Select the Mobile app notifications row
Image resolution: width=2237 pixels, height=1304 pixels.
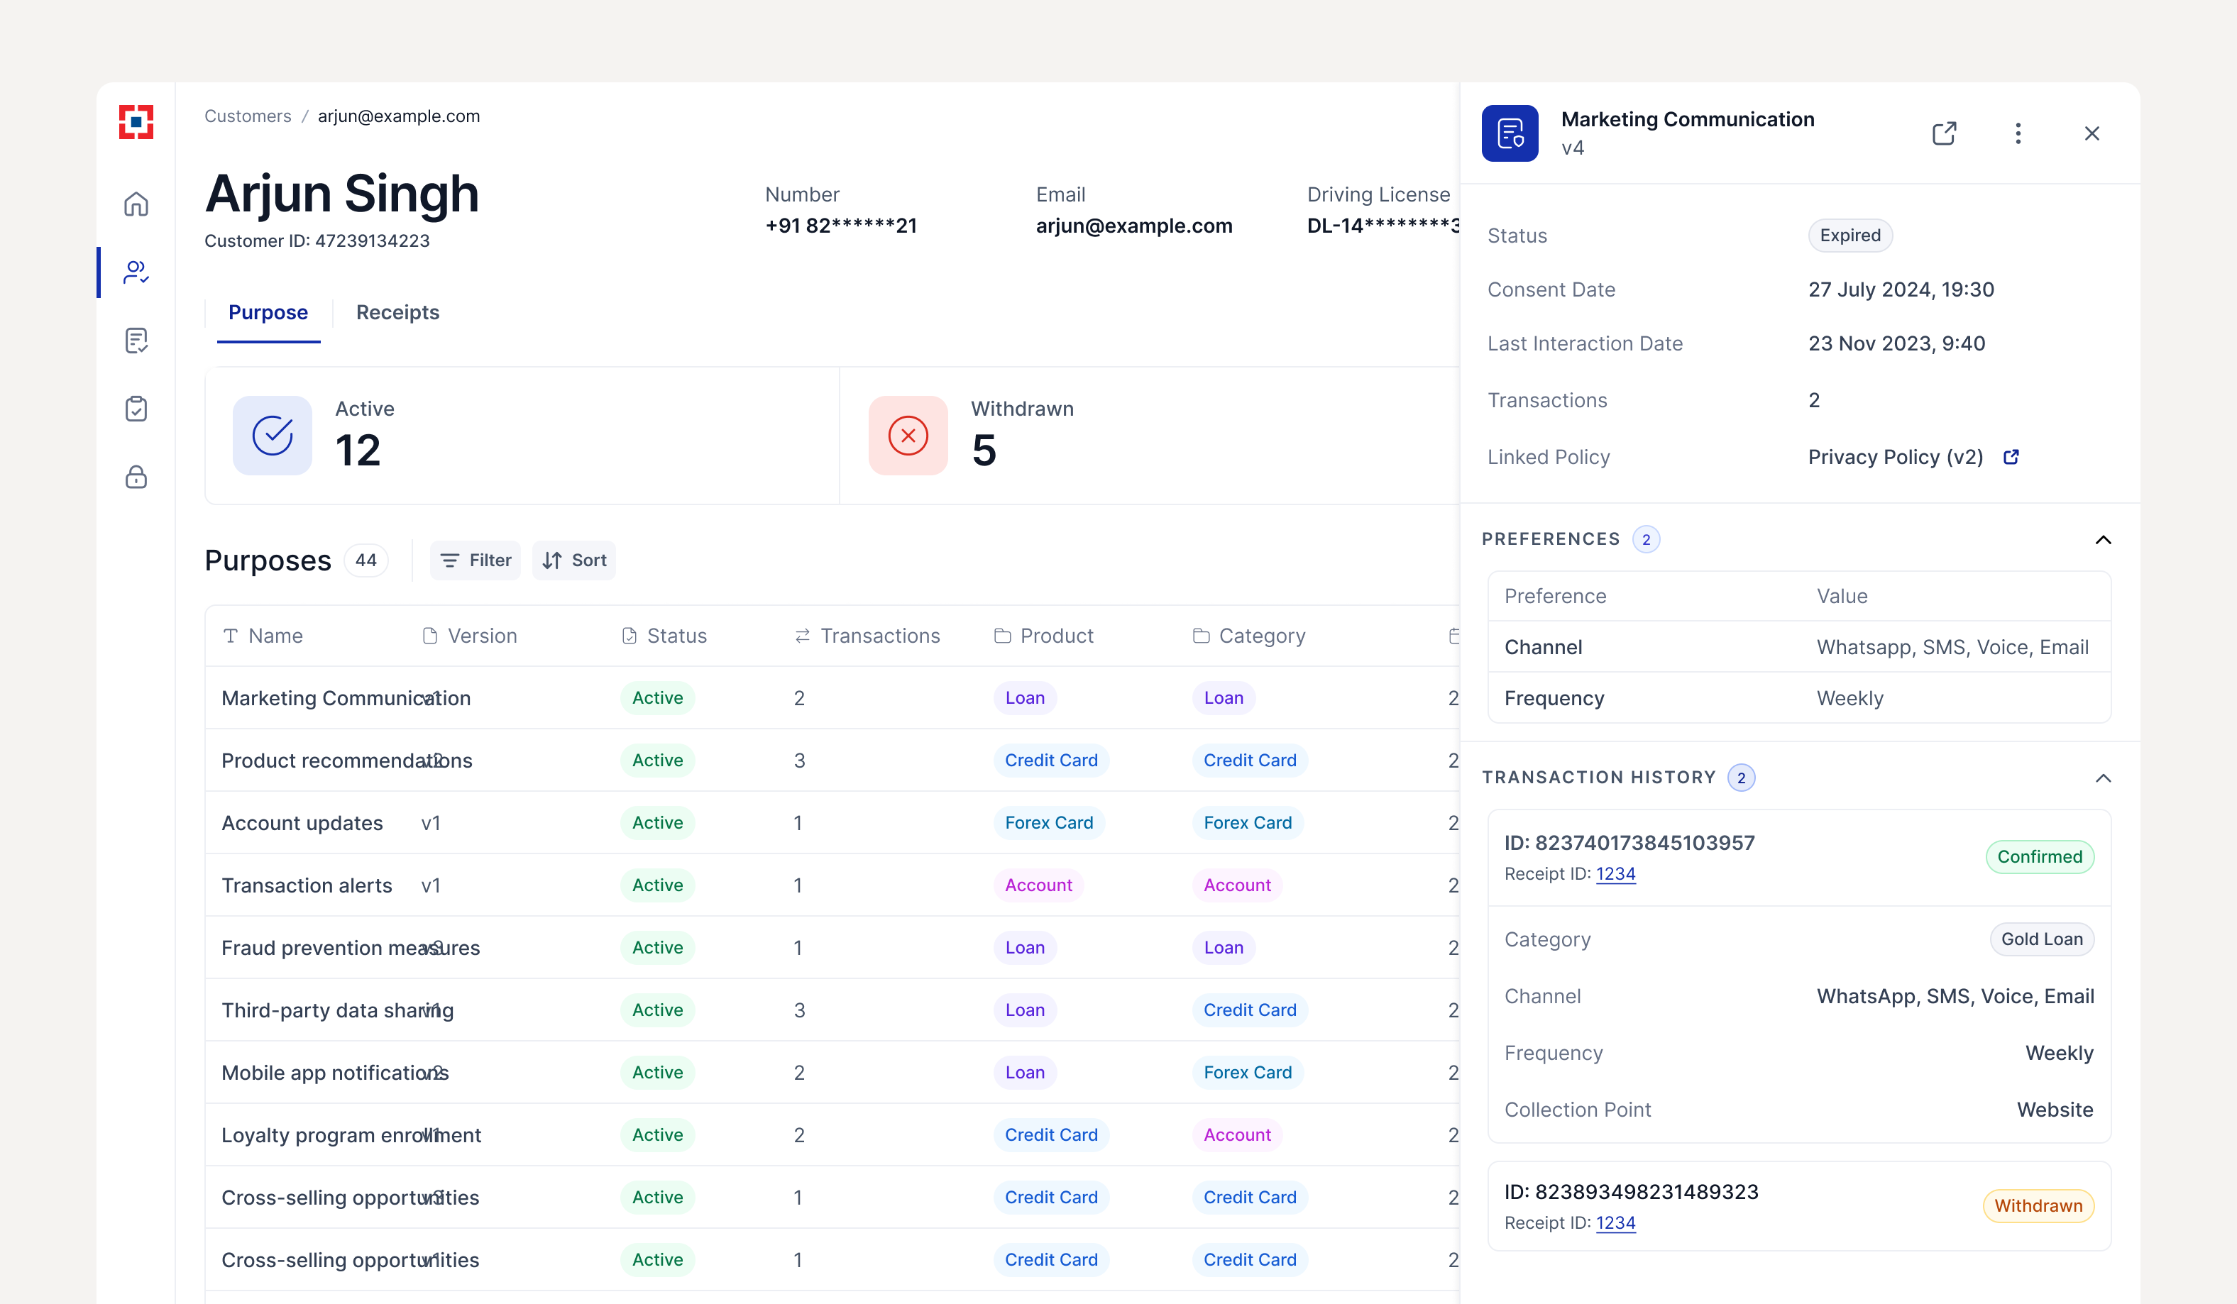pyautogui.click(x=832, y=1072)
